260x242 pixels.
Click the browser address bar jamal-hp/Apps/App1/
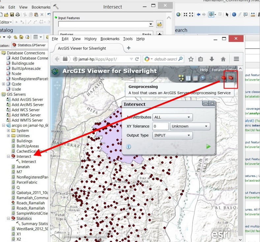(103, 59)
